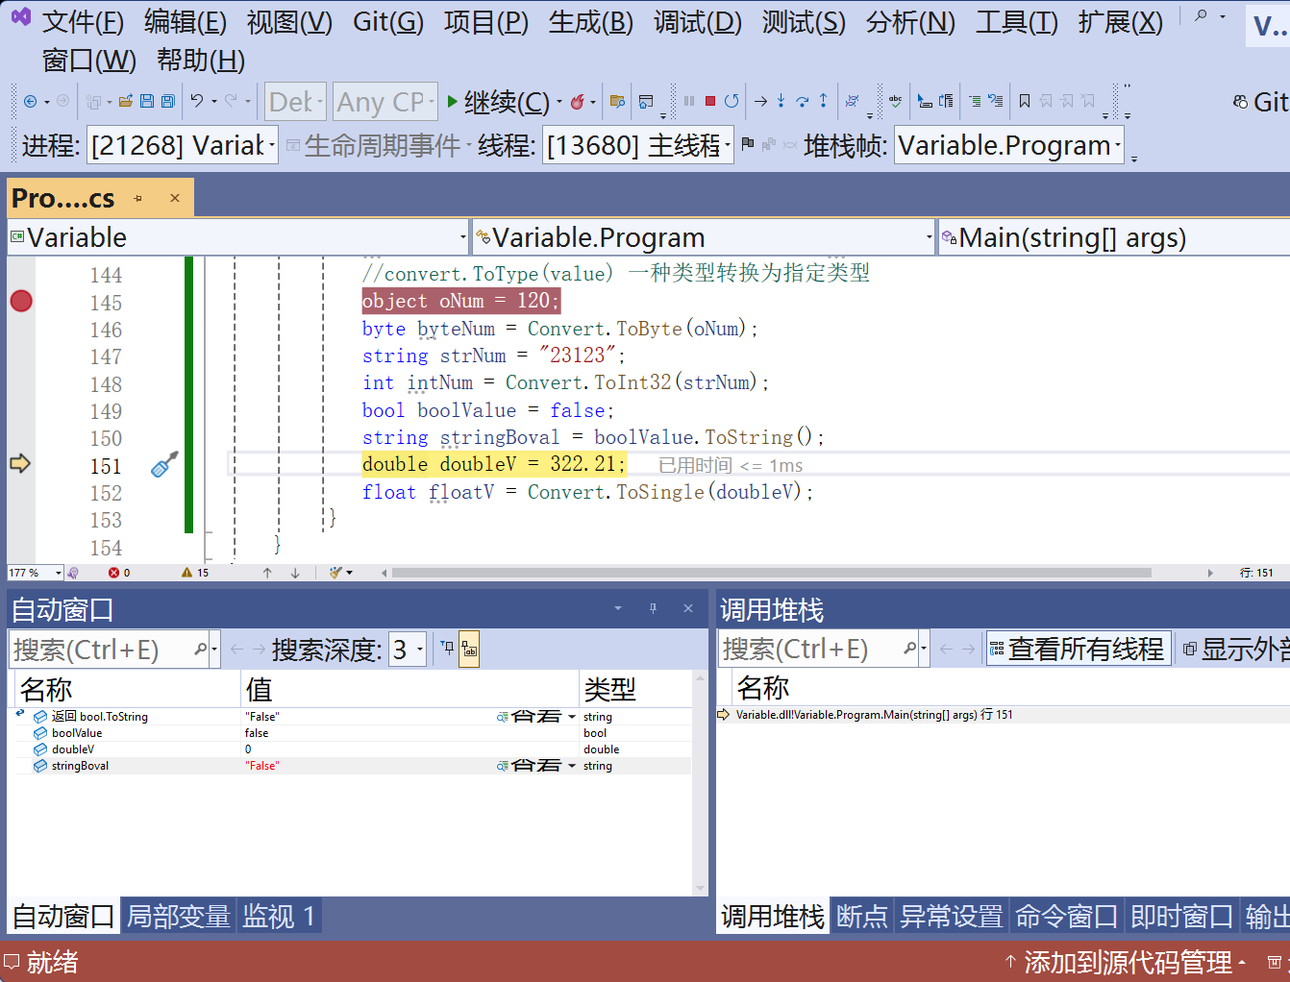Click the step over (逐过程) icon
This screenshot has height=982, width=1290.
coord(801,100)
